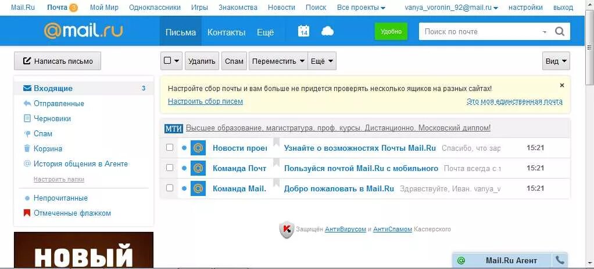
Task: Close the yellow mail collection banner
Action: point(562,85)
